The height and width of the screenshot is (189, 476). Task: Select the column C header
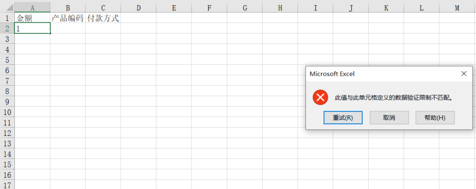click(103, 7)
